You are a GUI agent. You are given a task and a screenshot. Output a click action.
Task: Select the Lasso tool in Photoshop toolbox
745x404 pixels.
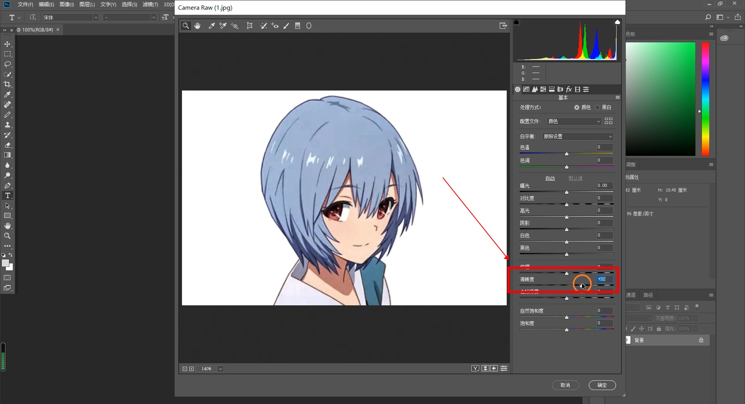click(7, 64)
